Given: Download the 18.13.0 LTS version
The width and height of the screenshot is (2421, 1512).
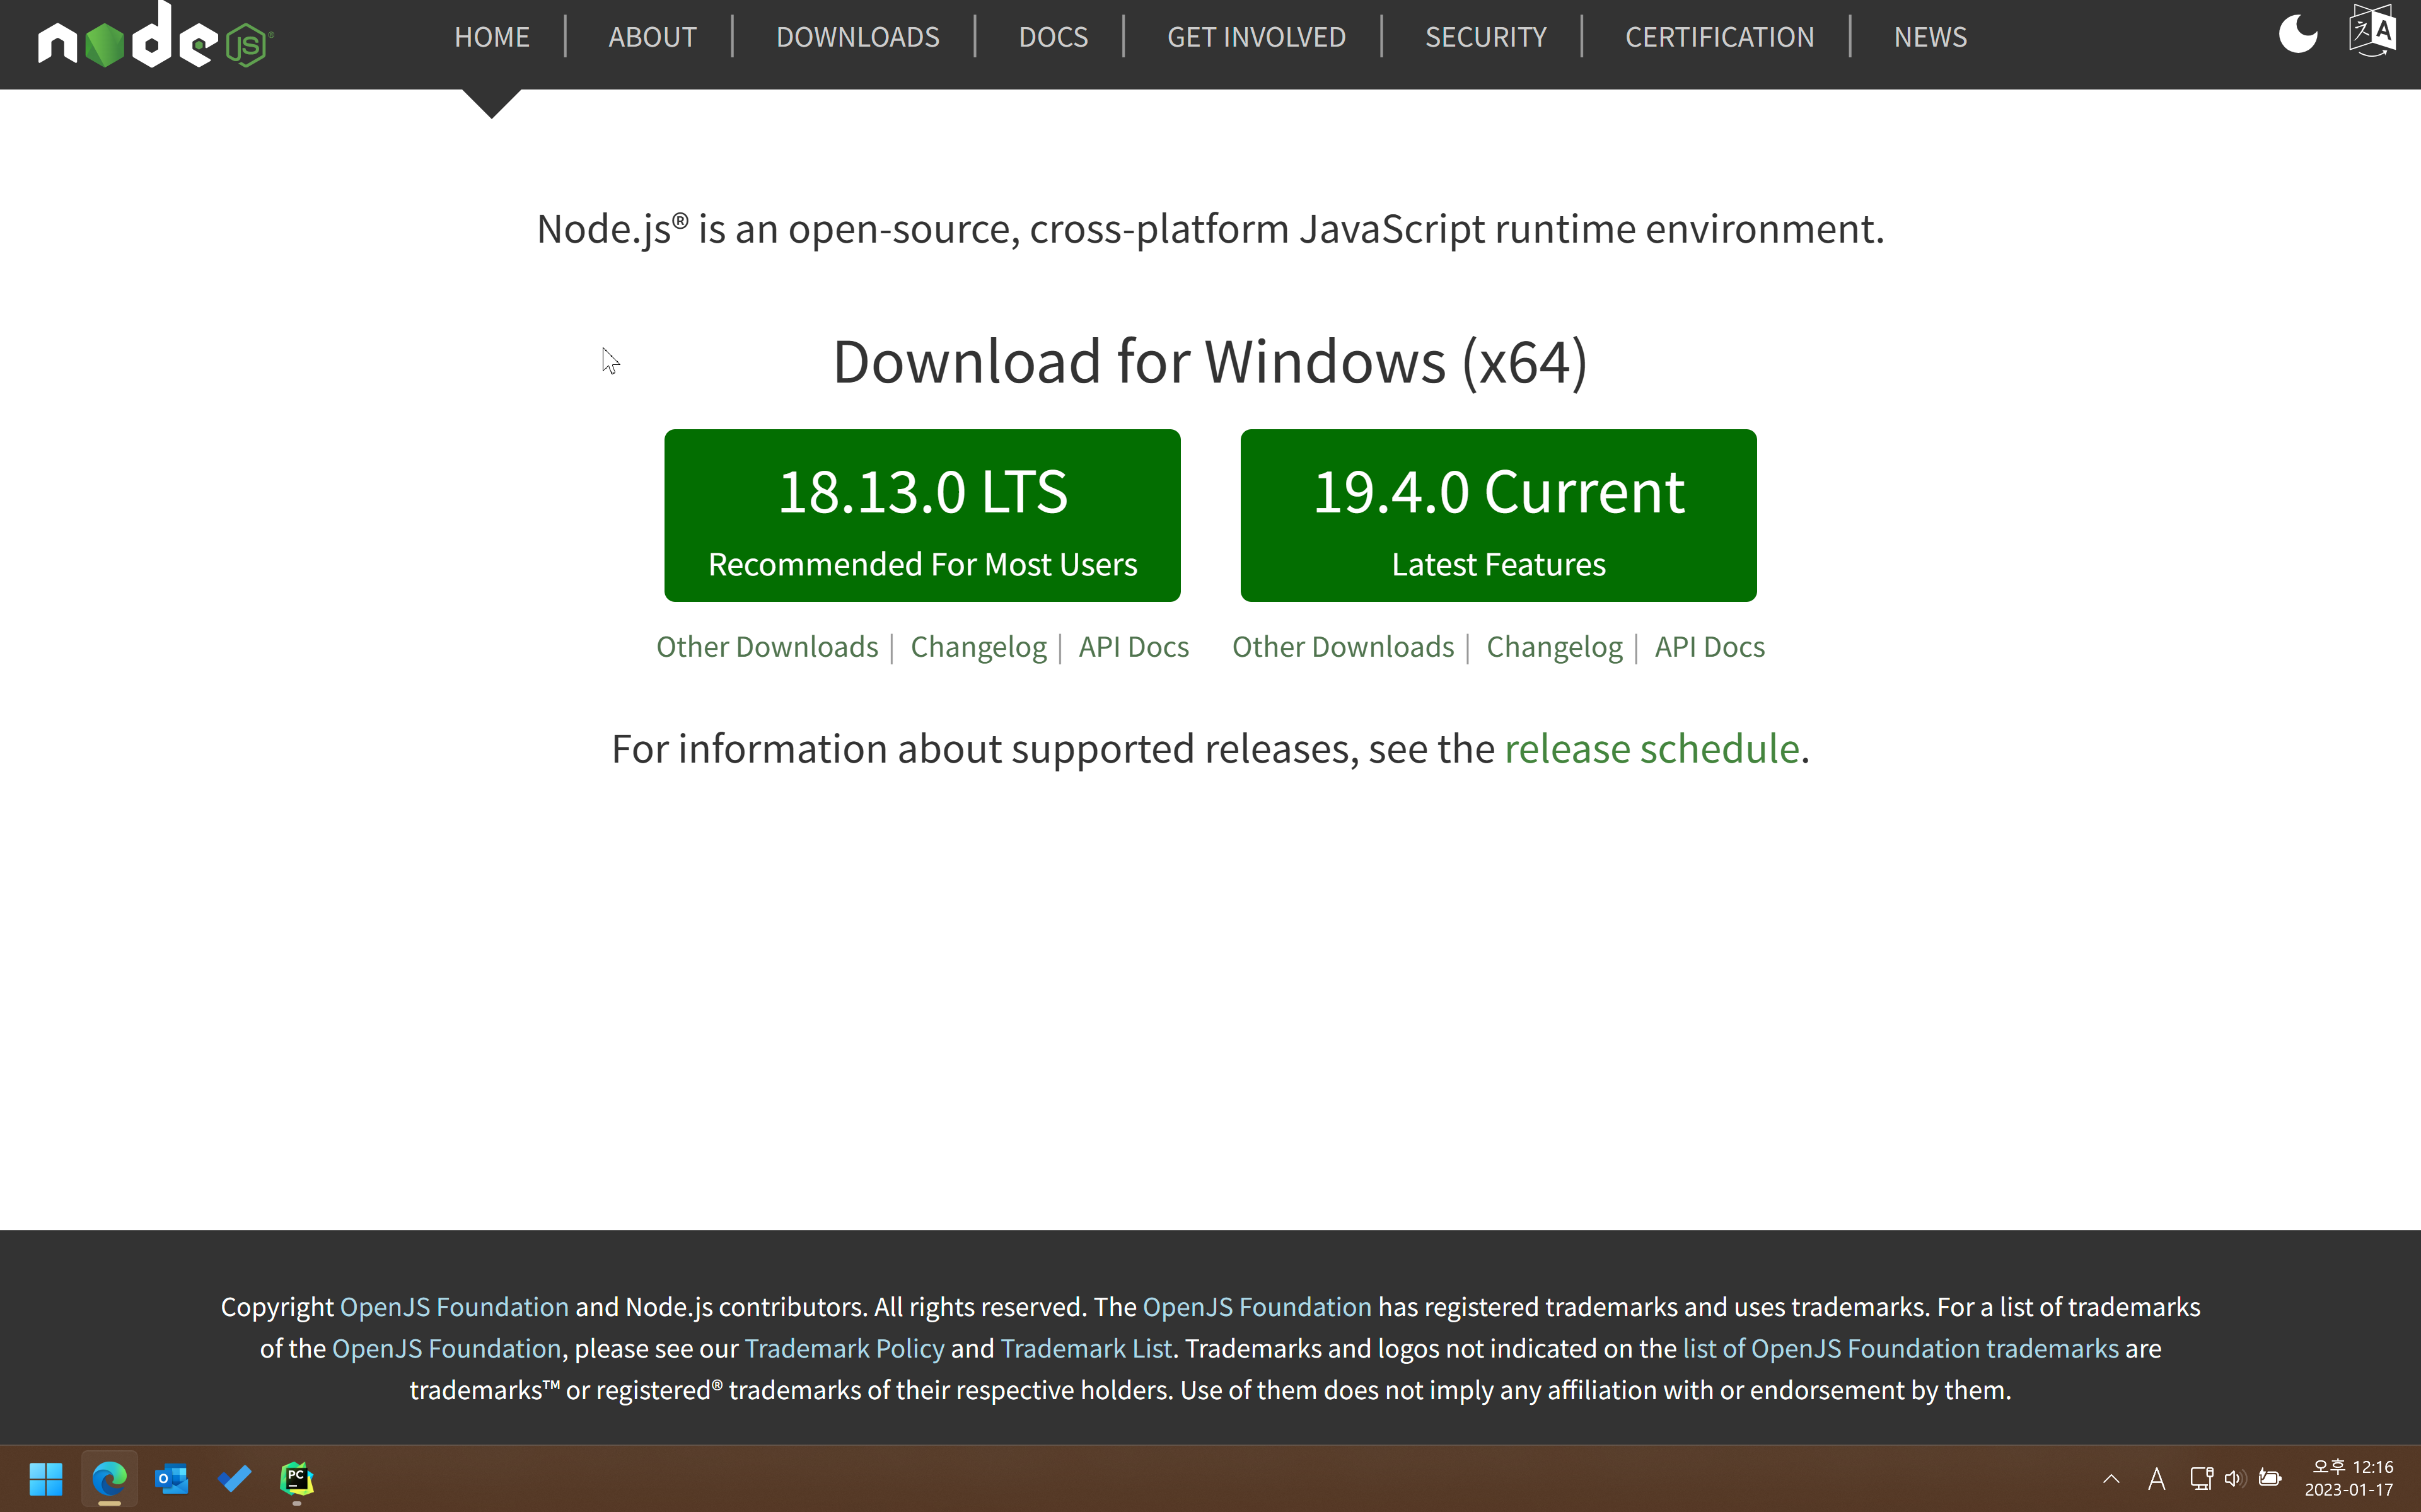Looking at the screenshot, I should (922, 515).
